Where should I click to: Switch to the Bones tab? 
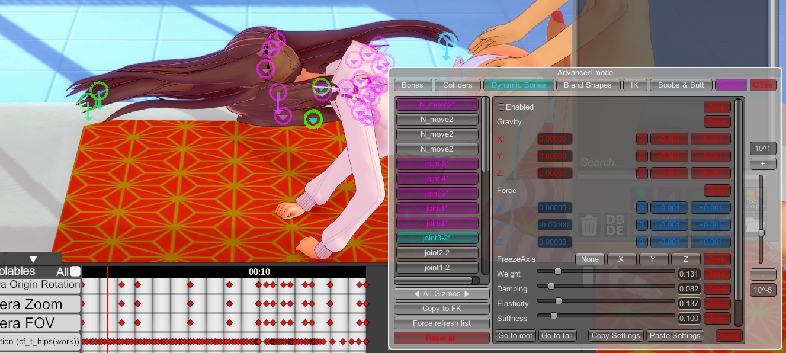point(412,85)
